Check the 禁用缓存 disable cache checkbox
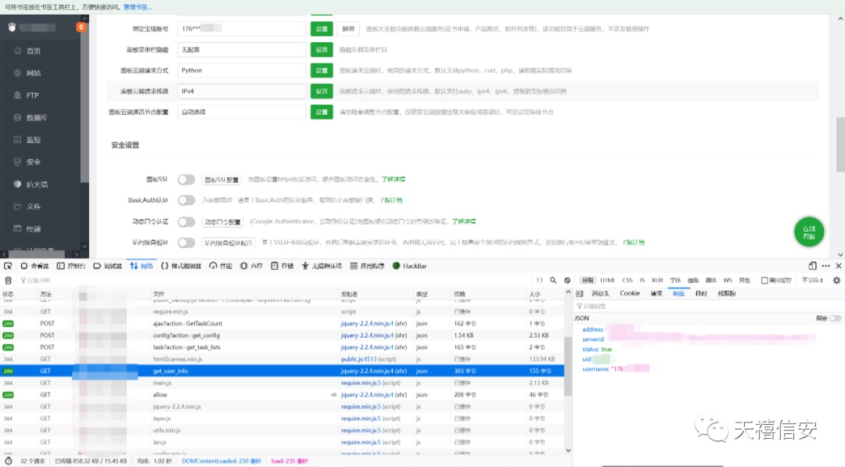 coord(764,280)
